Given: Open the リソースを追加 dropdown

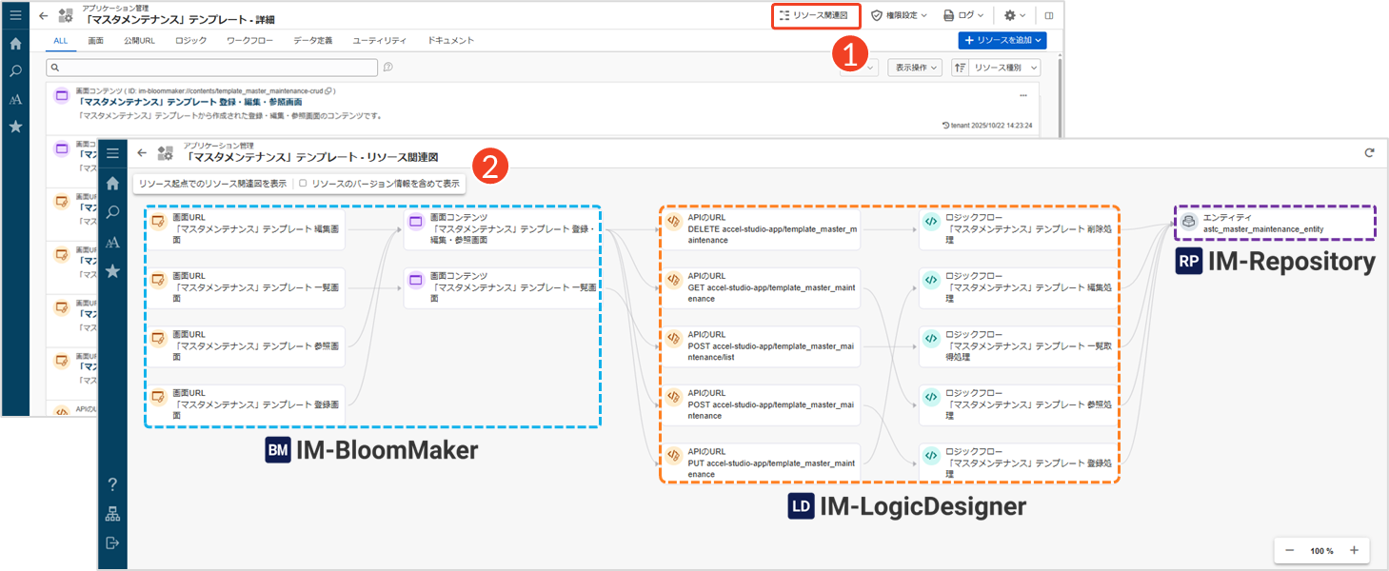Looking at the screenshot, I should coord(1002,40).
